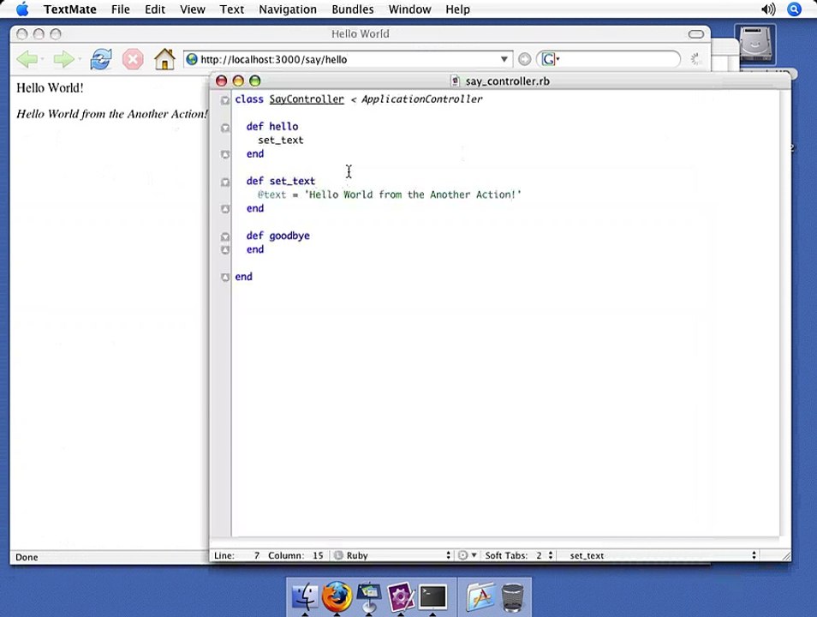Open Firefox back-history dropdown arrow
The width and height of the screenshot is (817, 617).
tap(42, 59)
